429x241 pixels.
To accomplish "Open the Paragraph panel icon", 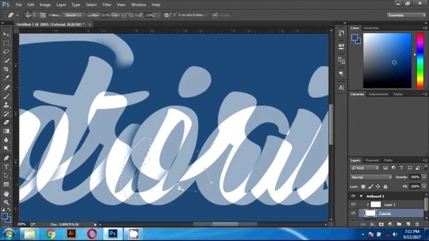I will pyautogui.click(x=341, y=74).
